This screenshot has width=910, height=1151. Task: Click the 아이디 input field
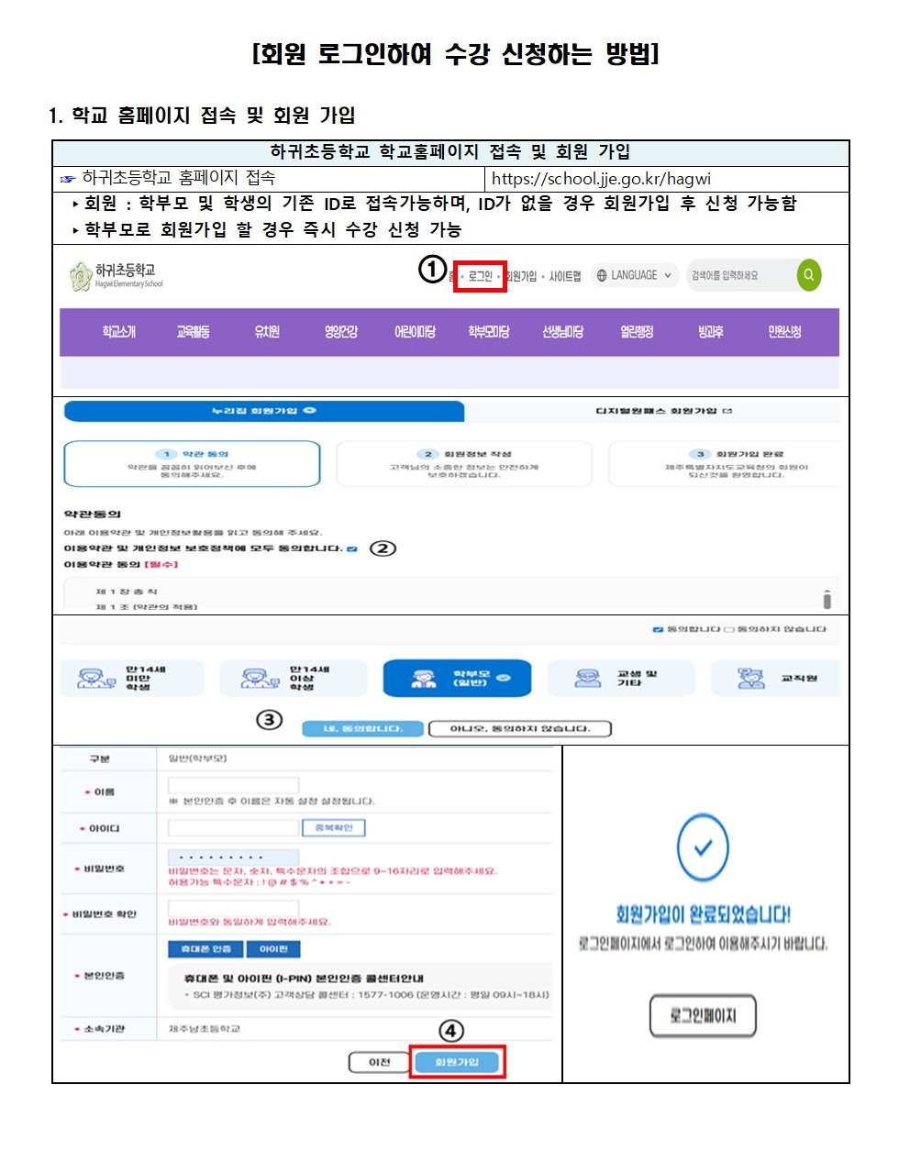pyautogui.click(x=234, y=828)
